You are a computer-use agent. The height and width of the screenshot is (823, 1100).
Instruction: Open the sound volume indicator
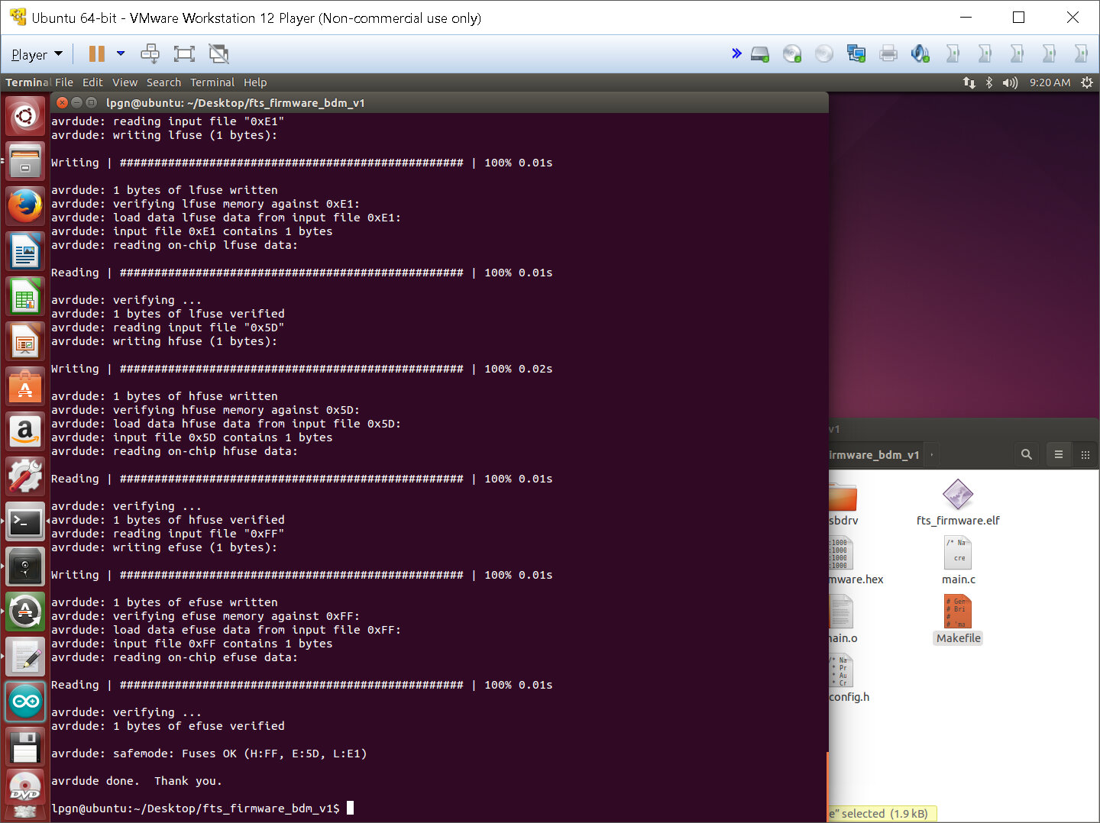tap(1010, 82)
